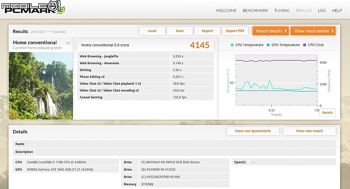Open chart Details button
Image resolution: width=350 pixels, height=189 pixels.
(x=328, y=112)
